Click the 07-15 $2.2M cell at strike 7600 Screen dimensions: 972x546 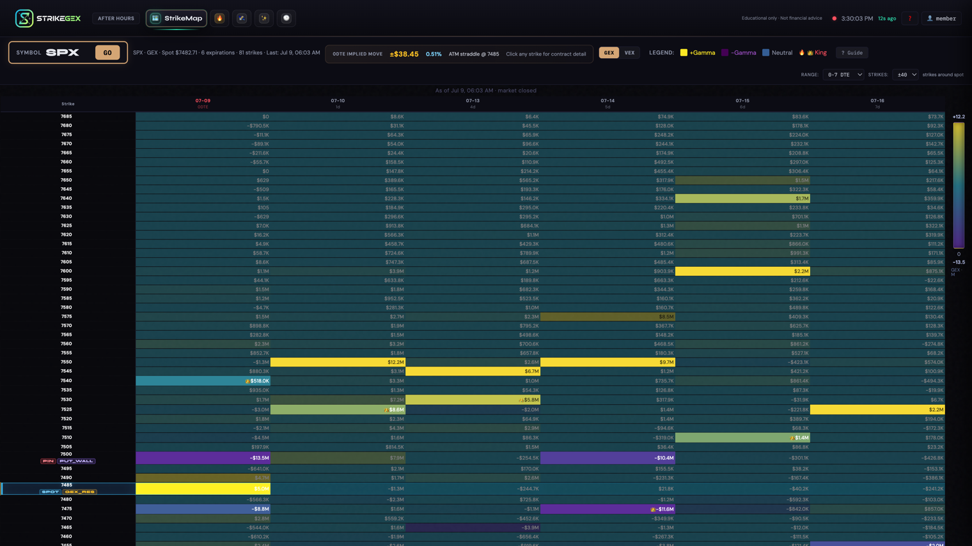(x=742, y=271)
